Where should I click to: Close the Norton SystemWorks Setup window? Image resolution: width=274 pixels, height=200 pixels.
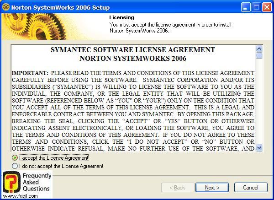point(267,7)
